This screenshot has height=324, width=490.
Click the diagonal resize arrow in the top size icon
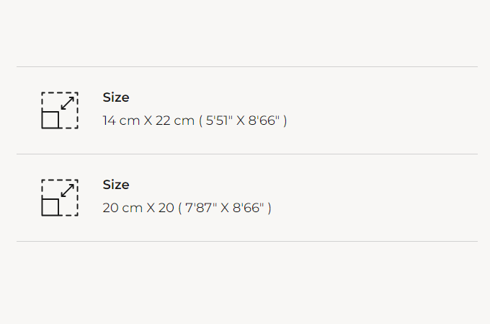coord(68,102)
